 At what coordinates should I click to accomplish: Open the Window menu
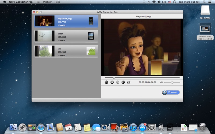47,2
